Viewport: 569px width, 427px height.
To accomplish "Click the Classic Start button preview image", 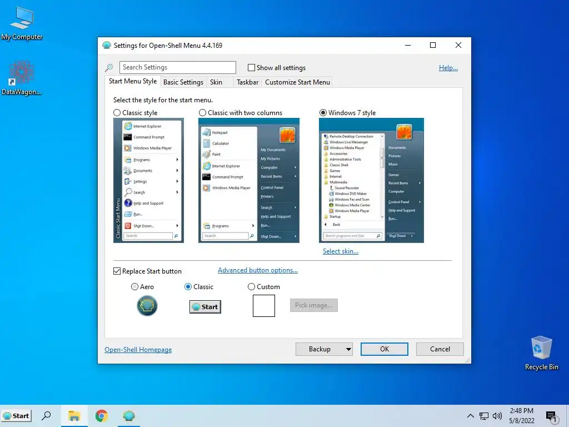I will 205,307.
